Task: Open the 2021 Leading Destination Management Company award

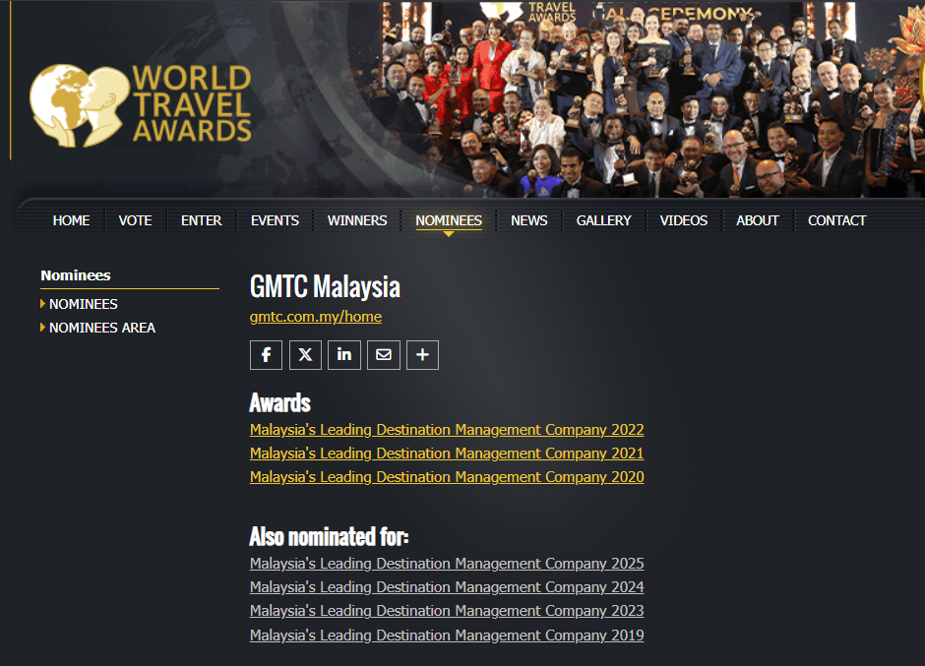Action: point(447,454)
